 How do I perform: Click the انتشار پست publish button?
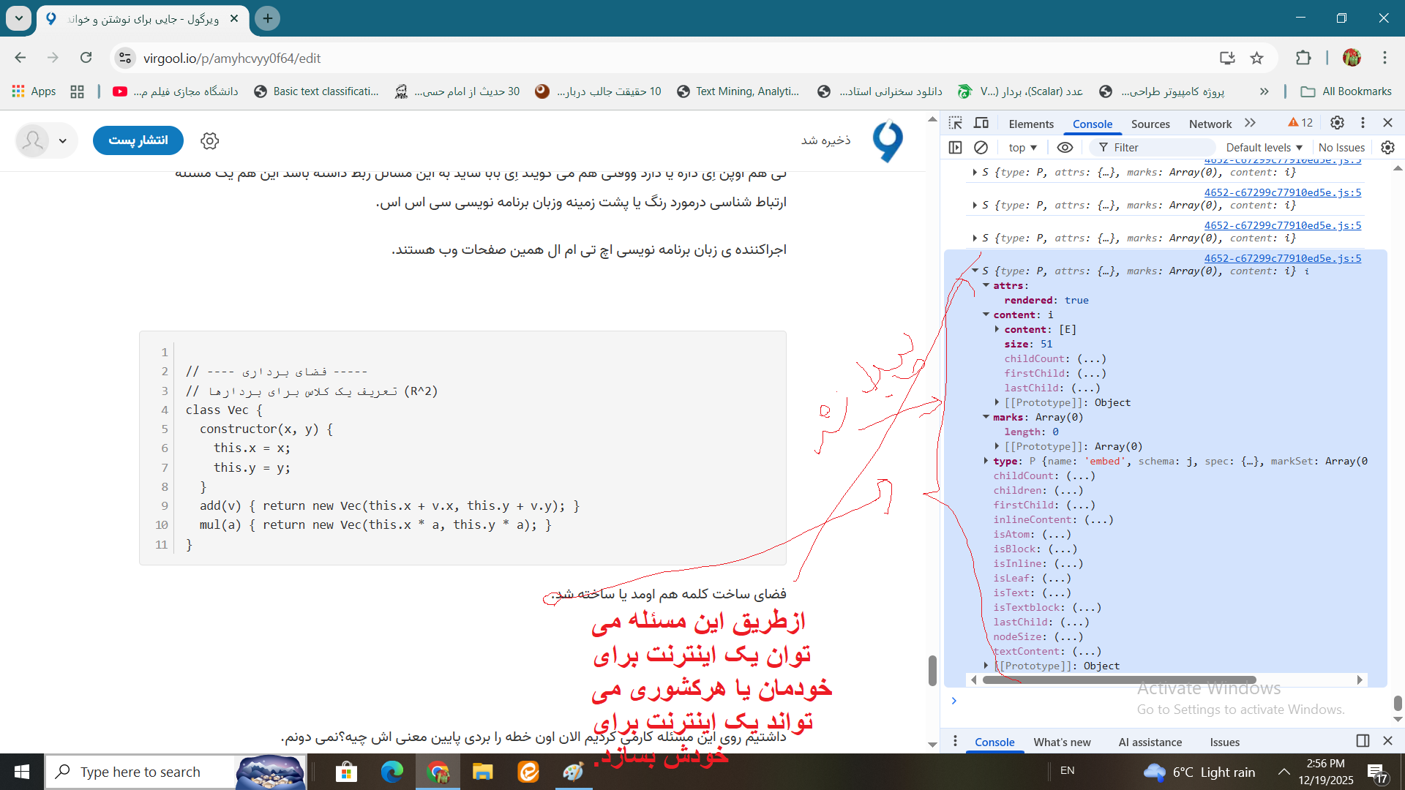138,140
